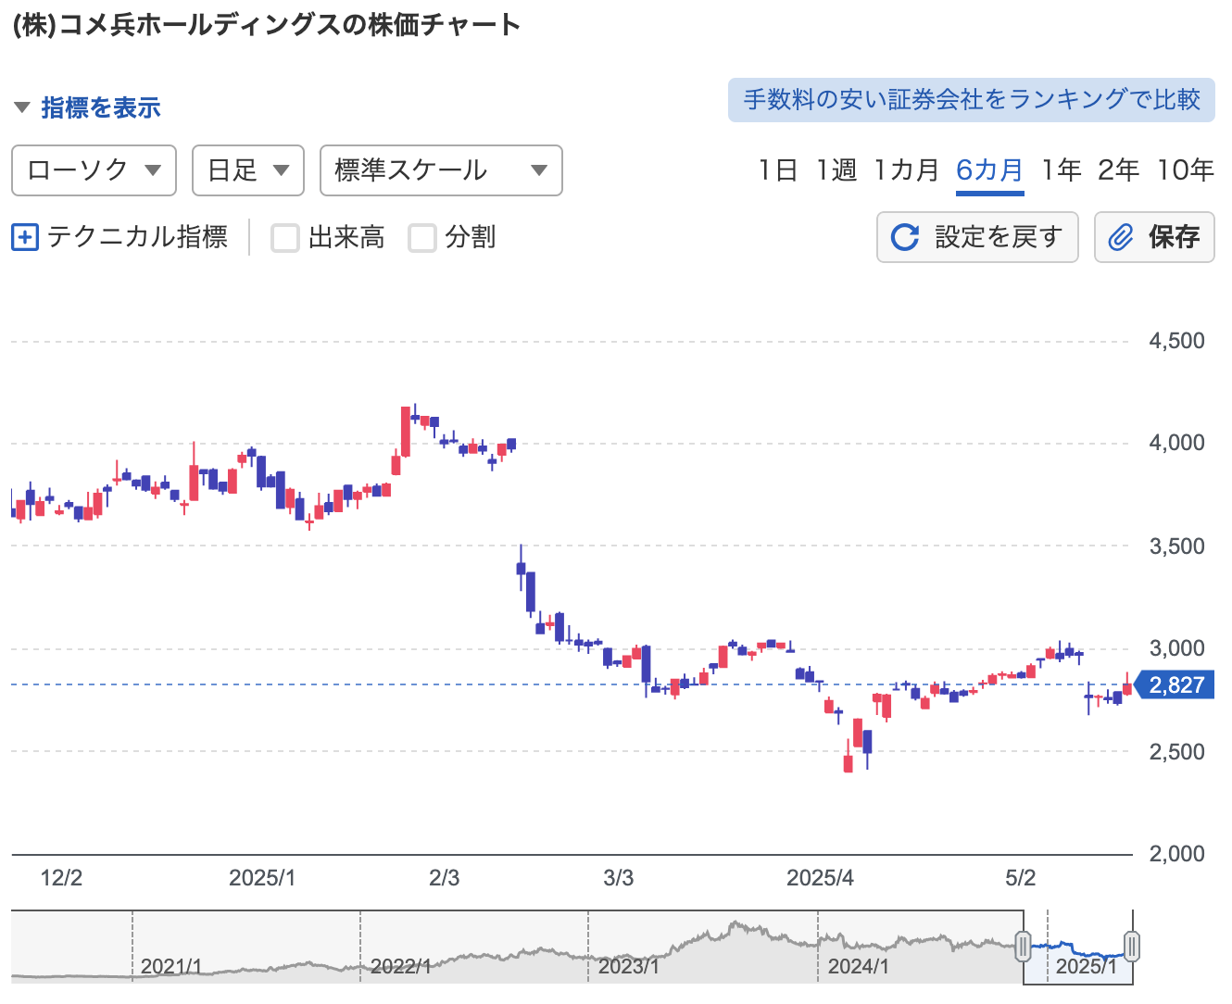Click the 2023/1 area in overview navigator

(629, 967)
